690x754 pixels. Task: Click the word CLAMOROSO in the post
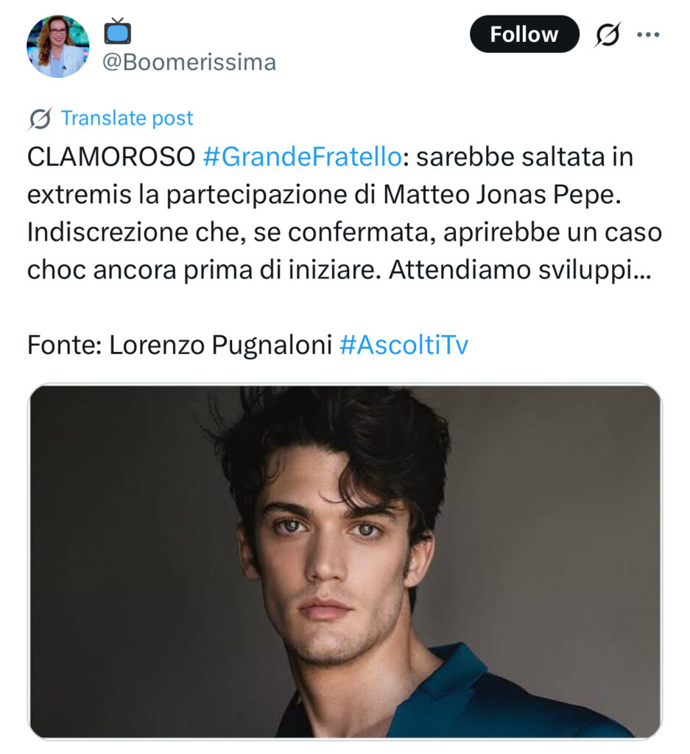click(110, 157)
